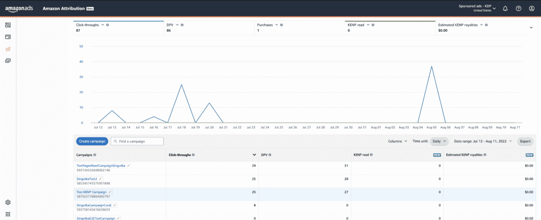Select the bar chart measurement sidebar icon

[x=8, y=49]
